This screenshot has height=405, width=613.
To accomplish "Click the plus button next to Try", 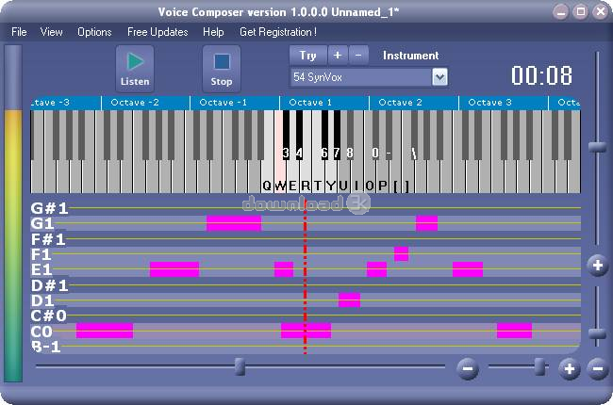I will pyautogui.click(x=338, y=56).
